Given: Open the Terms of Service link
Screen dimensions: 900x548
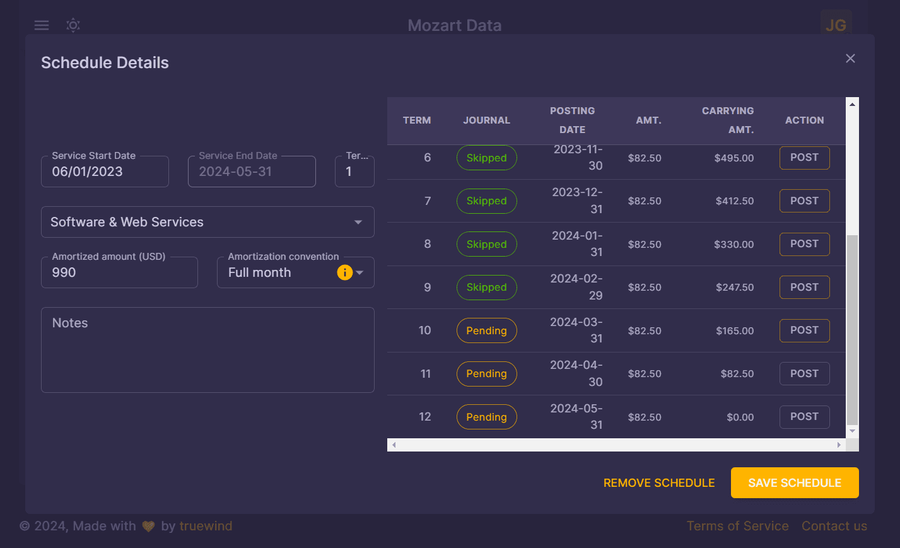Looking at the screenshot, I should click(x=737, y=526).
